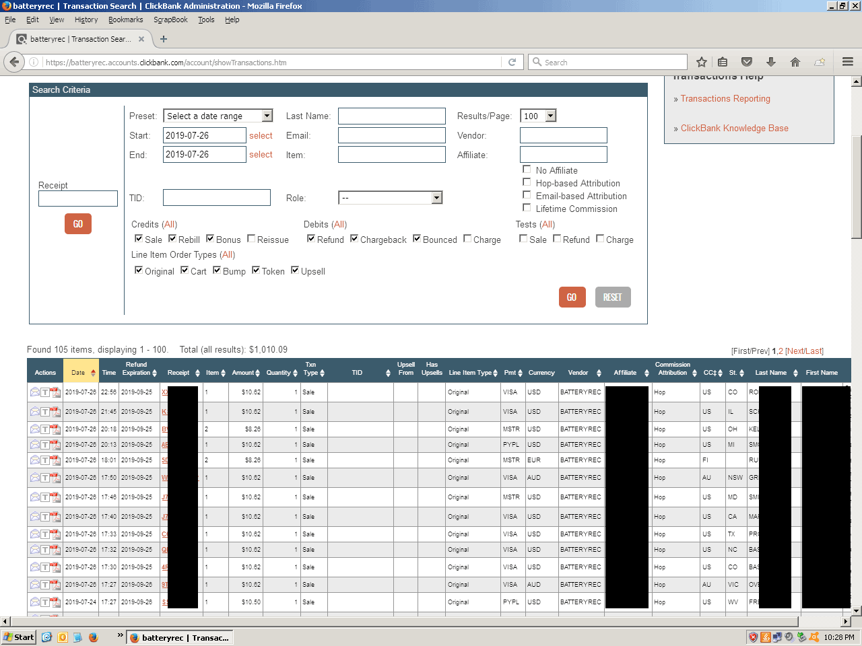
Task: Toggle the Chargeback checkbox
Action: [354, 238]
